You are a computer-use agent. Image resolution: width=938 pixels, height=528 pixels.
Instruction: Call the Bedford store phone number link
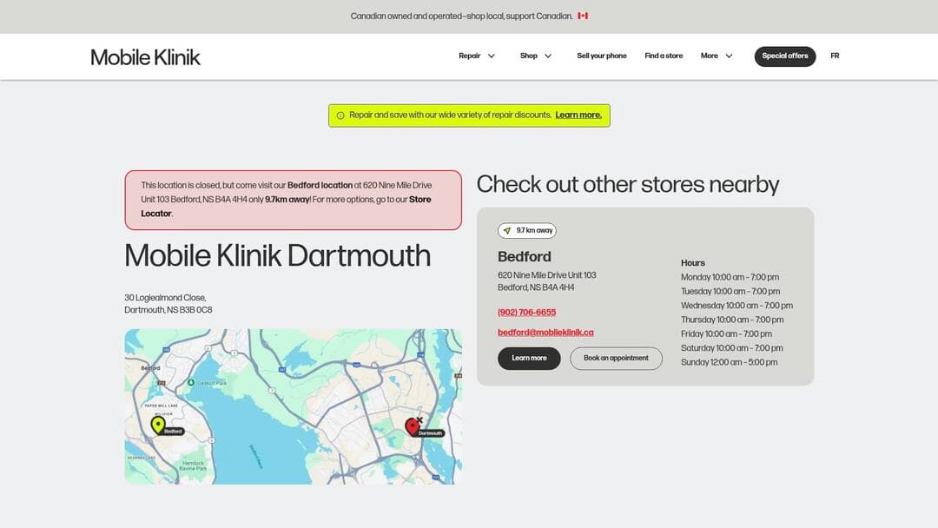click(x=525, y=312)
